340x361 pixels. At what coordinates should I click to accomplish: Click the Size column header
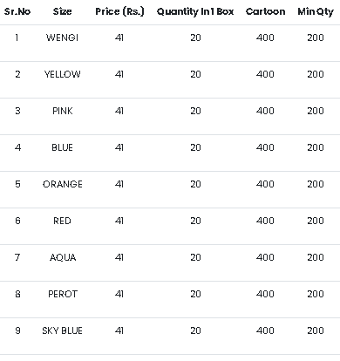pos(62,11)
